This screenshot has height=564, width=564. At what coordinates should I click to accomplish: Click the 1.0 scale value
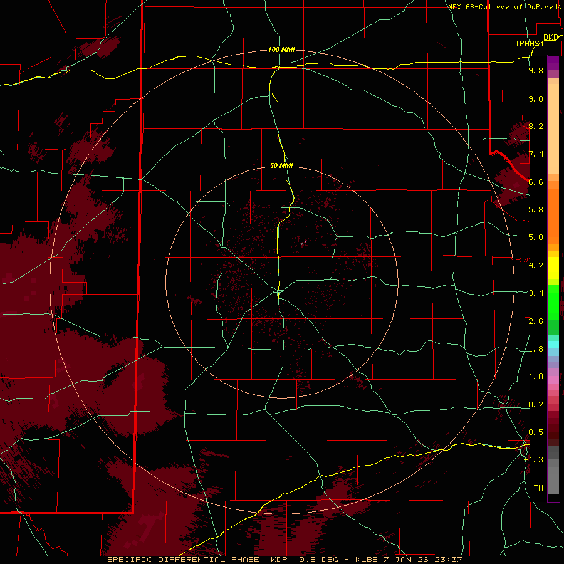click(x=536, y=377)
